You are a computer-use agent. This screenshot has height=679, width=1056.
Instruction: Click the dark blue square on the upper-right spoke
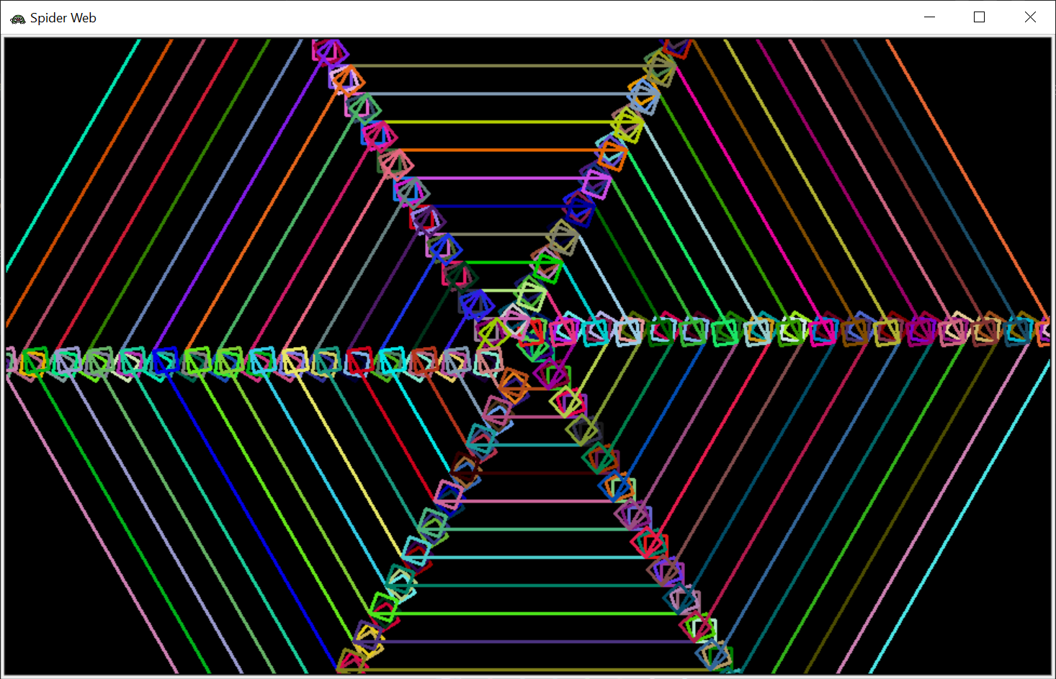point(578,209)
